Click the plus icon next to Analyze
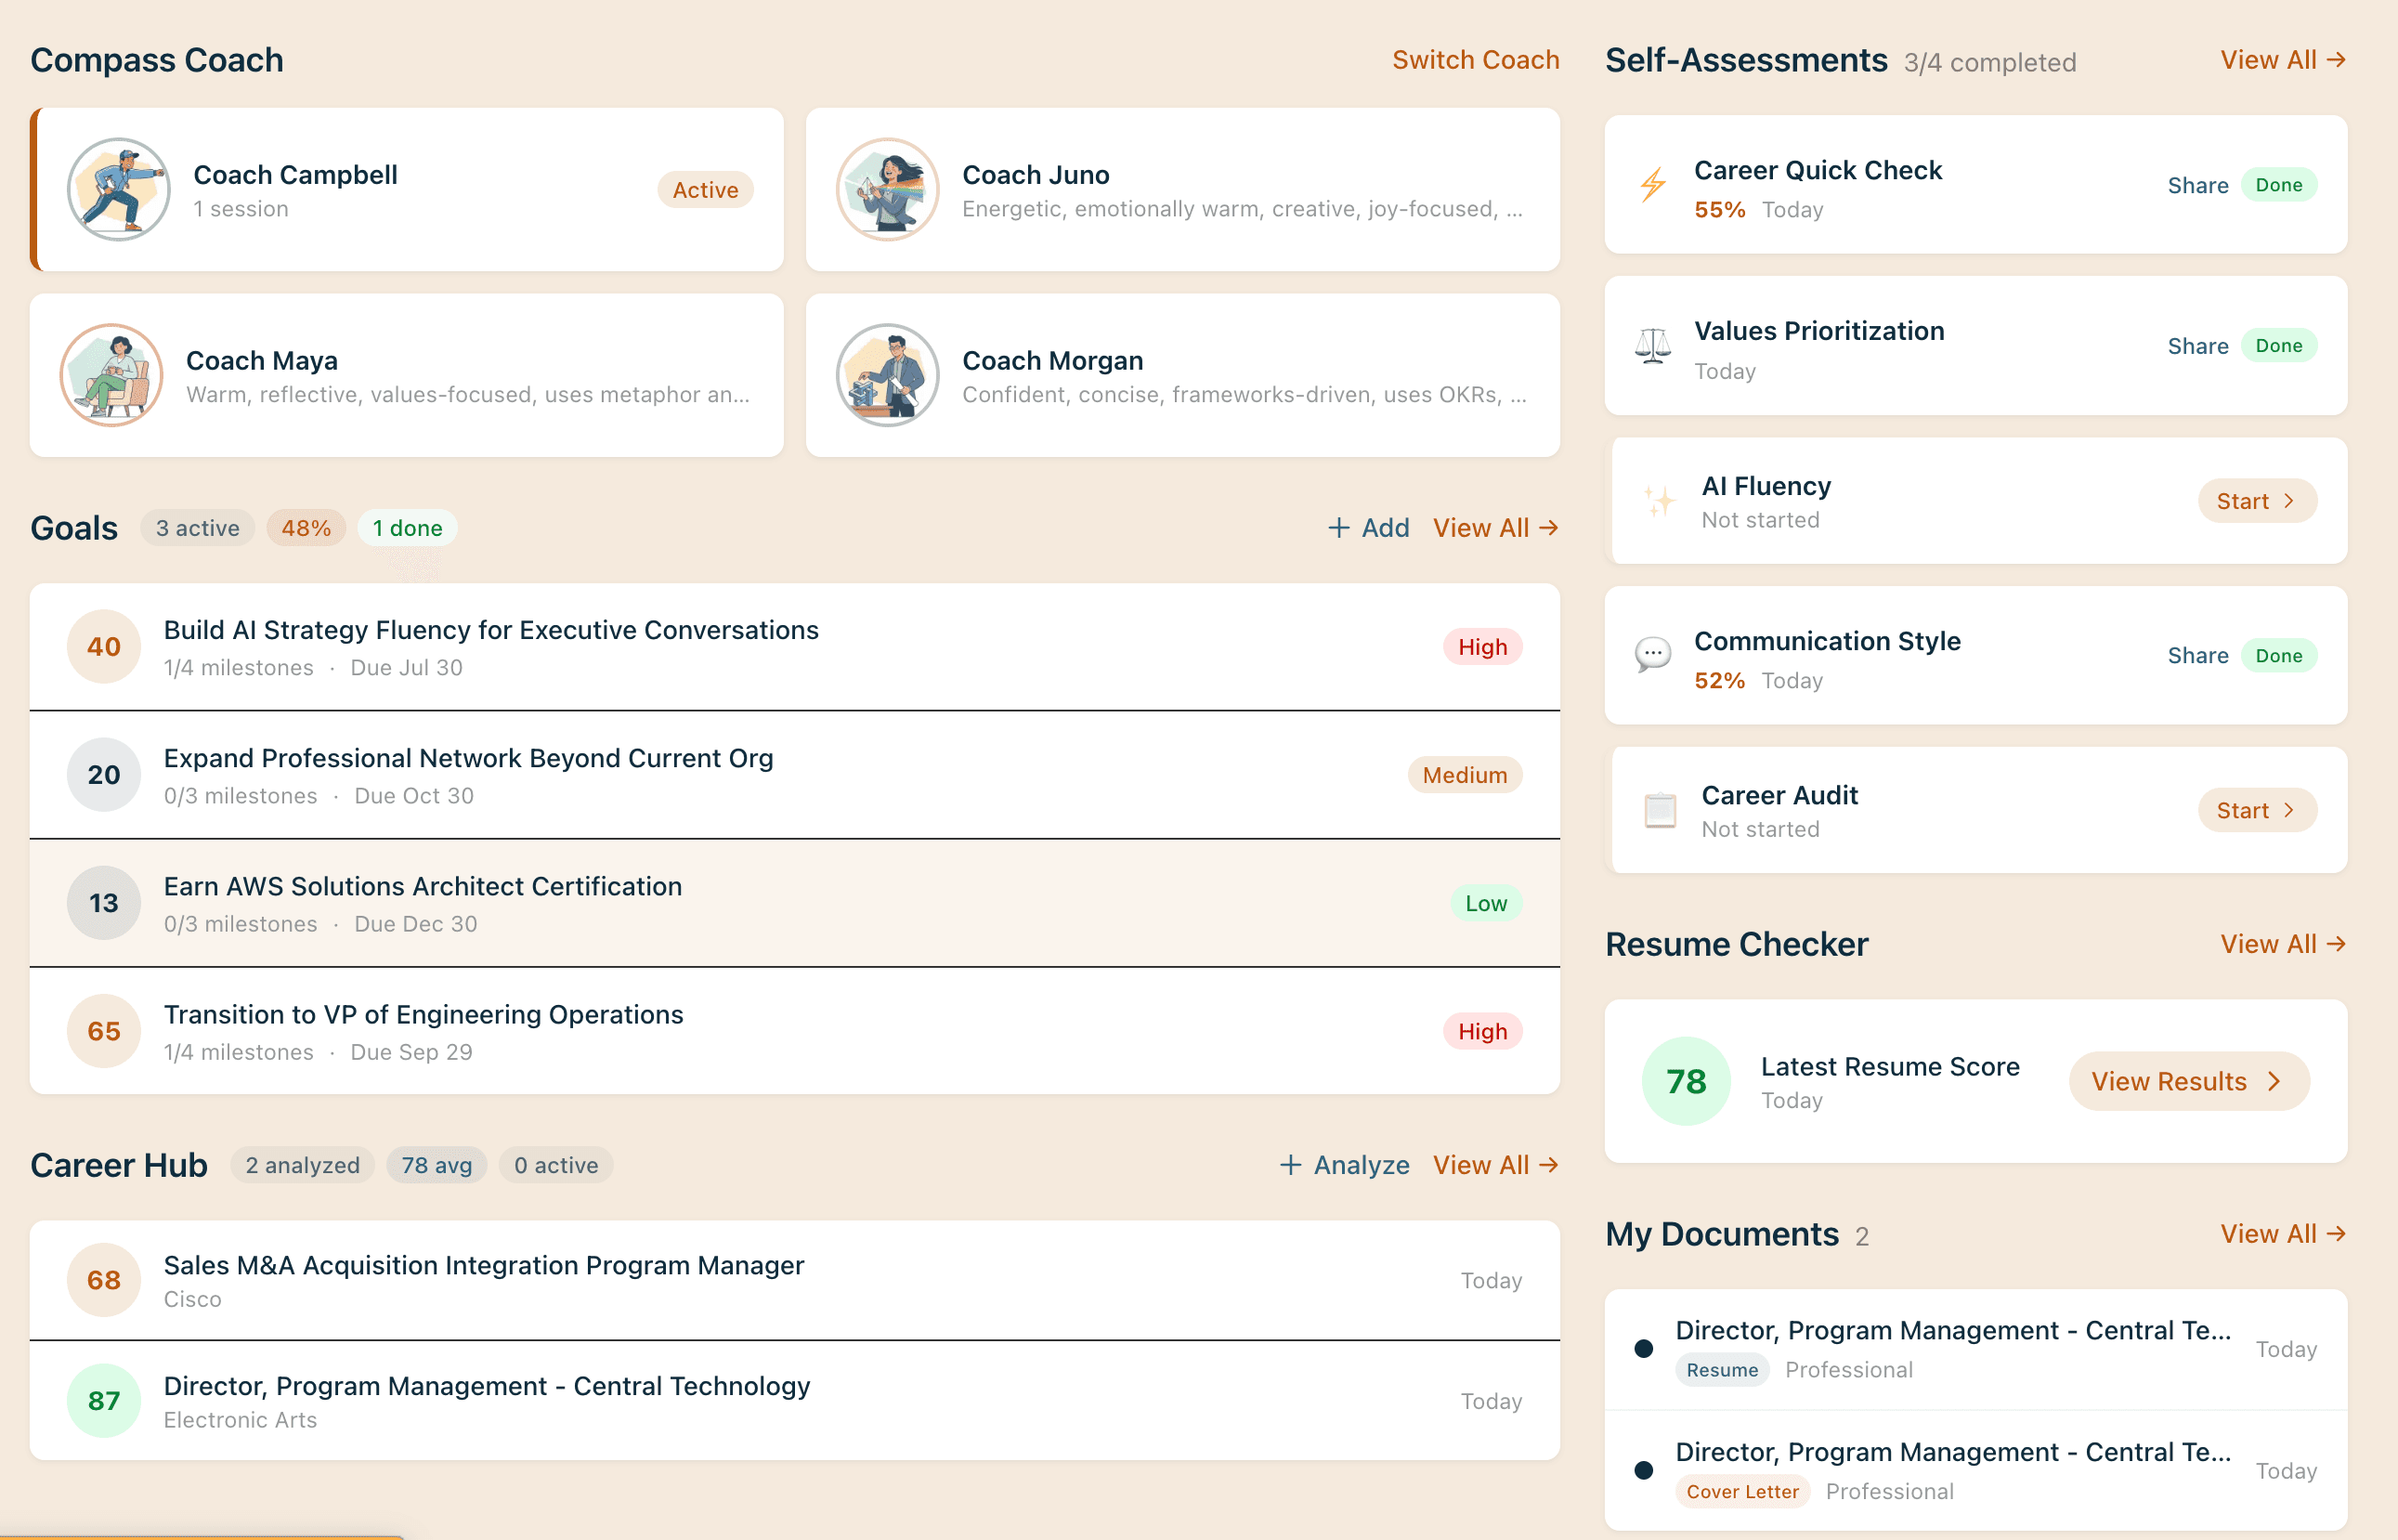 [x=1290, y=1164]
